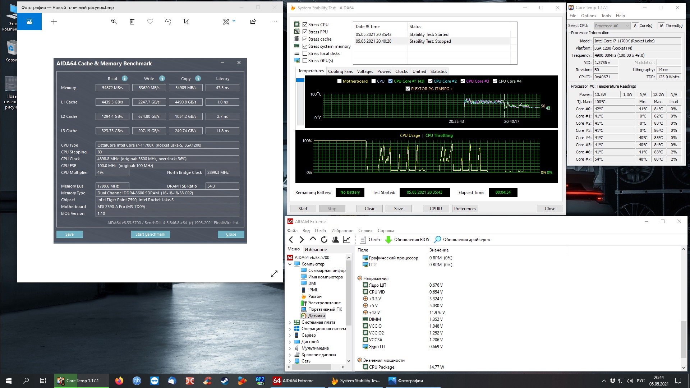Click the up arrow navigation icon in AIDA64

point(313,239)
